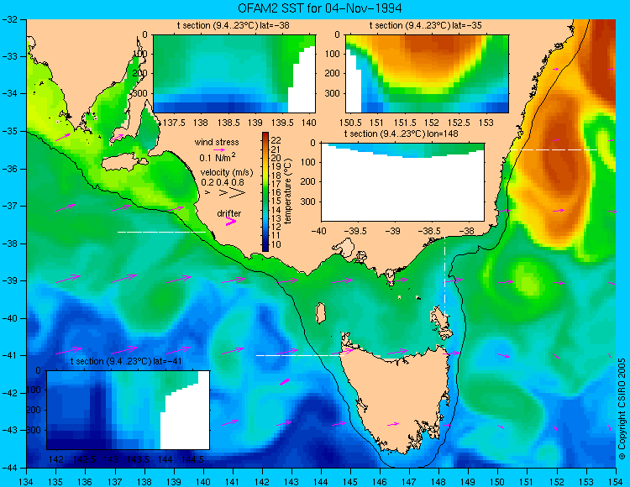This screenshot has height=487, width=630.
Task: Click the 22 value on the color bar
Action: tap(276, 140)
